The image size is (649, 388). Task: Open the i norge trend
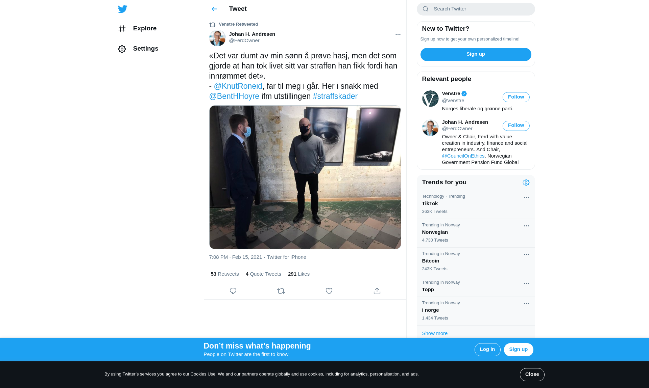tap(476, 311)
